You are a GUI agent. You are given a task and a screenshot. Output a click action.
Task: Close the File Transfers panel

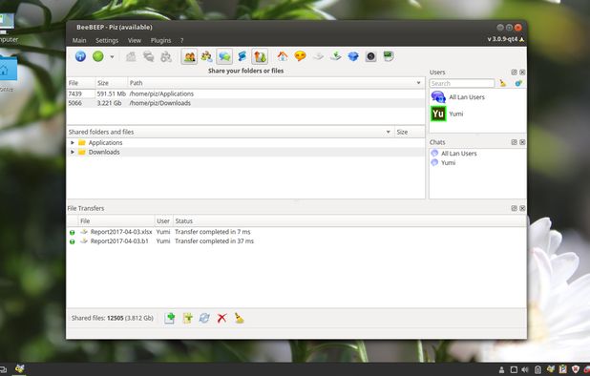(x=522, y=208)
